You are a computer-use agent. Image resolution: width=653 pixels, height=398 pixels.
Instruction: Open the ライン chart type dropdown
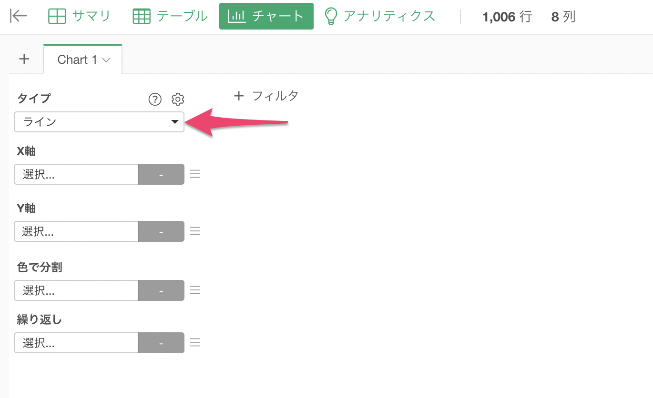(x=99, y=122)
